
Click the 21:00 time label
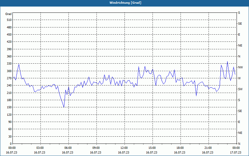[209, 148]
